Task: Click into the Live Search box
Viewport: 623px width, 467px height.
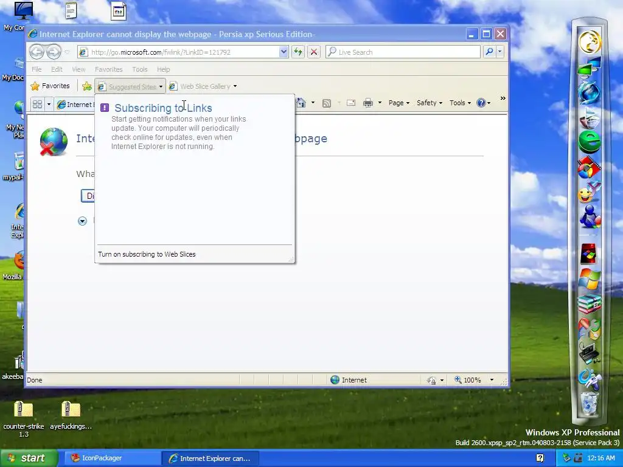Action: [x=403, y=52]
